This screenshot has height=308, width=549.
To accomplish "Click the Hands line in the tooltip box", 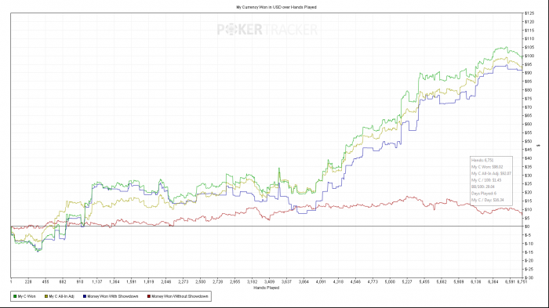I will tap(482, 161).
